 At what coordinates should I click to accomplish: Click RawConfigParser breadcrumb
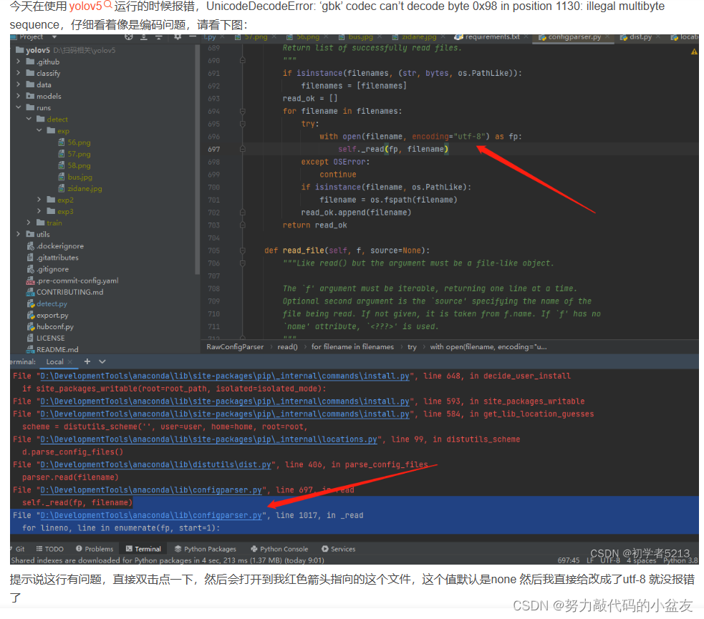click(235, 347)
